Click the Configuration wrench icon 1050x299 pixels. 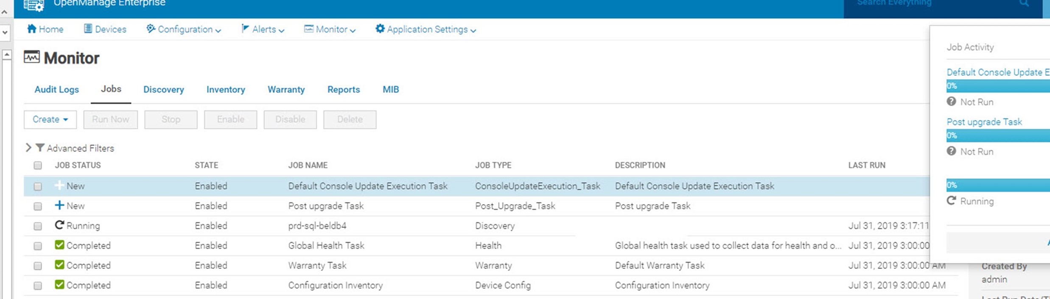point(151,29)
